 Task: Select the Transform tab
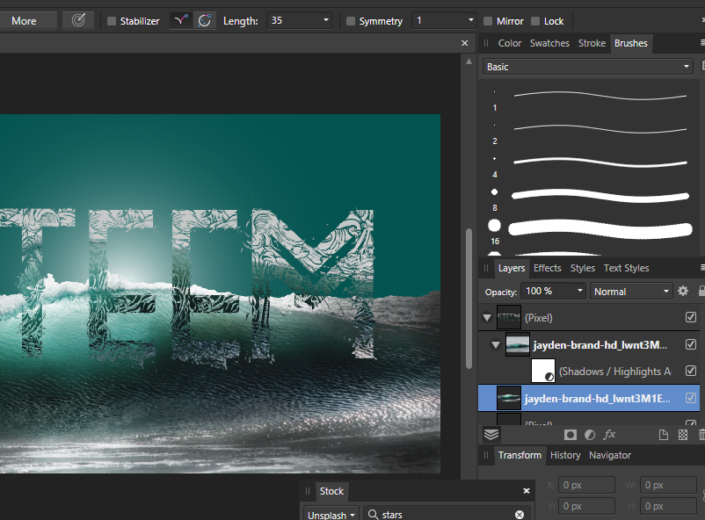520,455
